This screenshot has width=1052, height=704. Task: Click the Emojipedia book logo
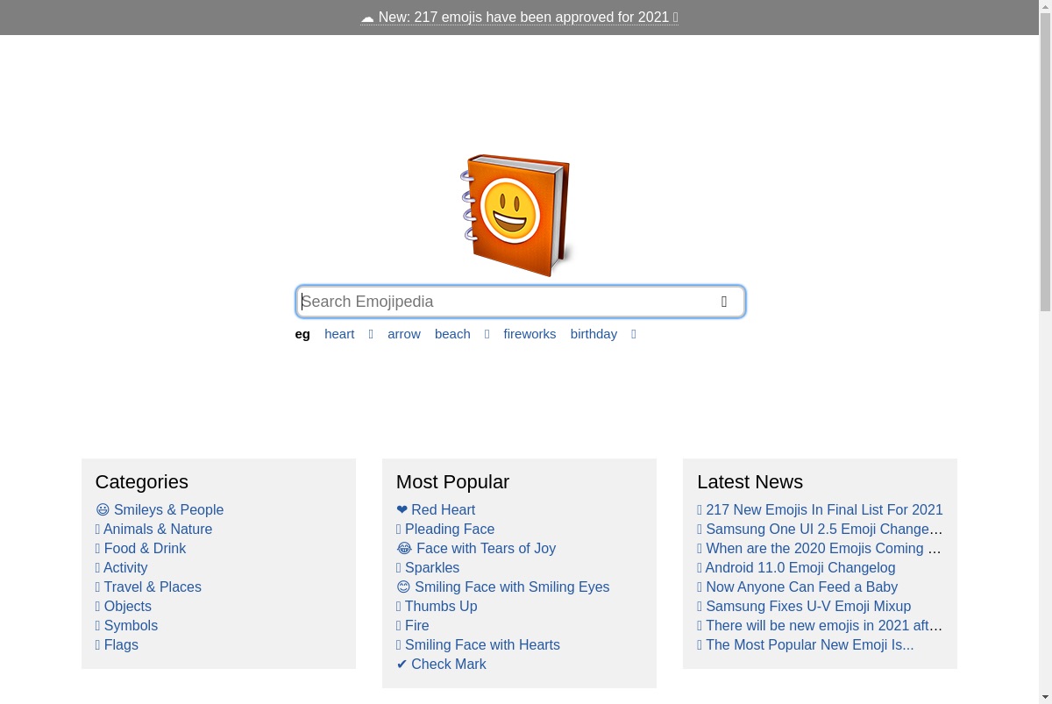pos(516,215)
